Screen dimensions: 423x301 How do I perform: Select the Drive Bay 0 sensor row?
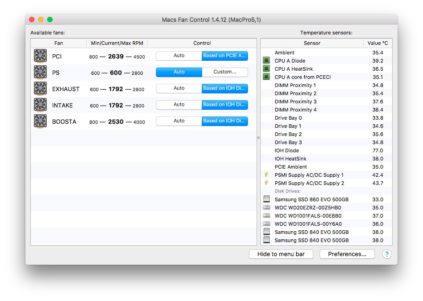[326, 118]
